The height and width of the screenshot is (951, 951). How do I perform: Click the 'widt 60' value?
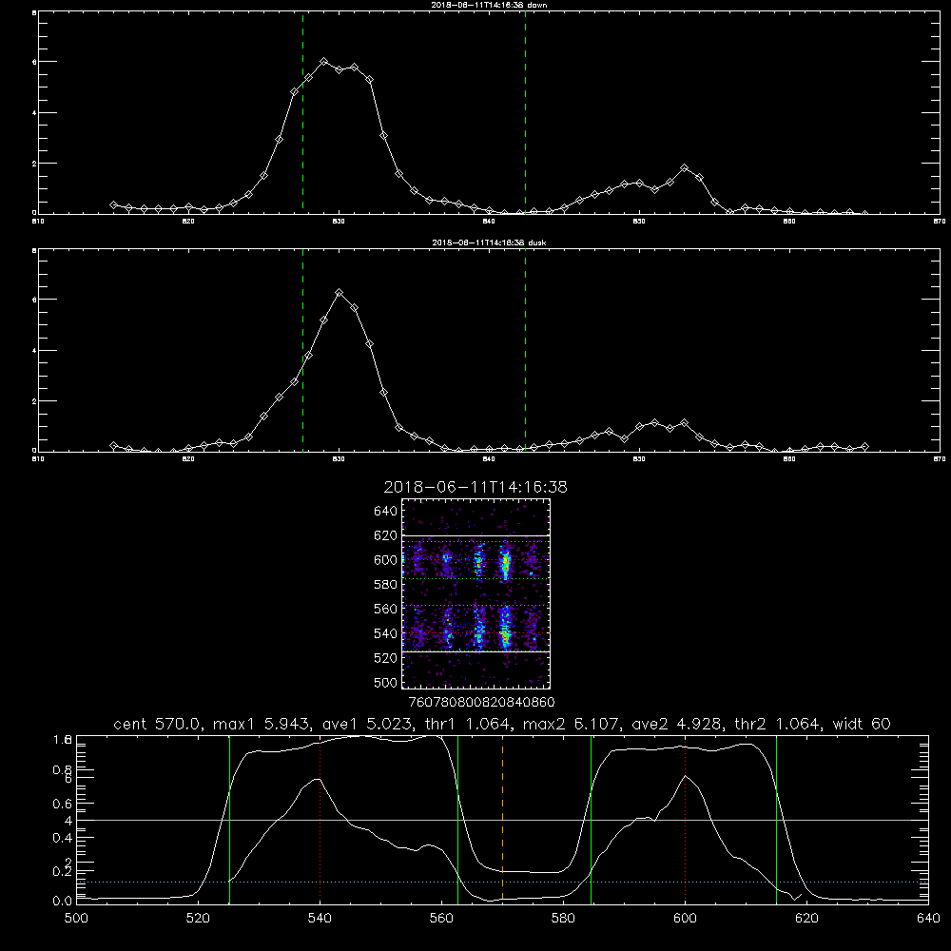pyautogui.click(x=862, y=724)
